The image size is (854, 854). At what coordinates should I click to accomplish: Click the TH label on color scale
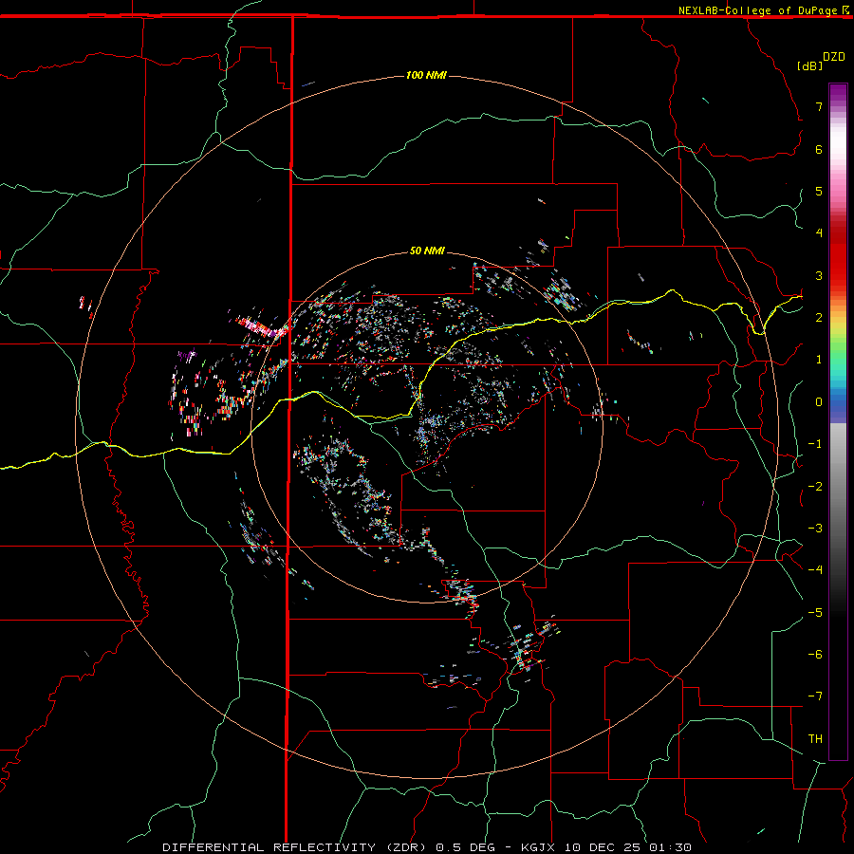[815, 739]
